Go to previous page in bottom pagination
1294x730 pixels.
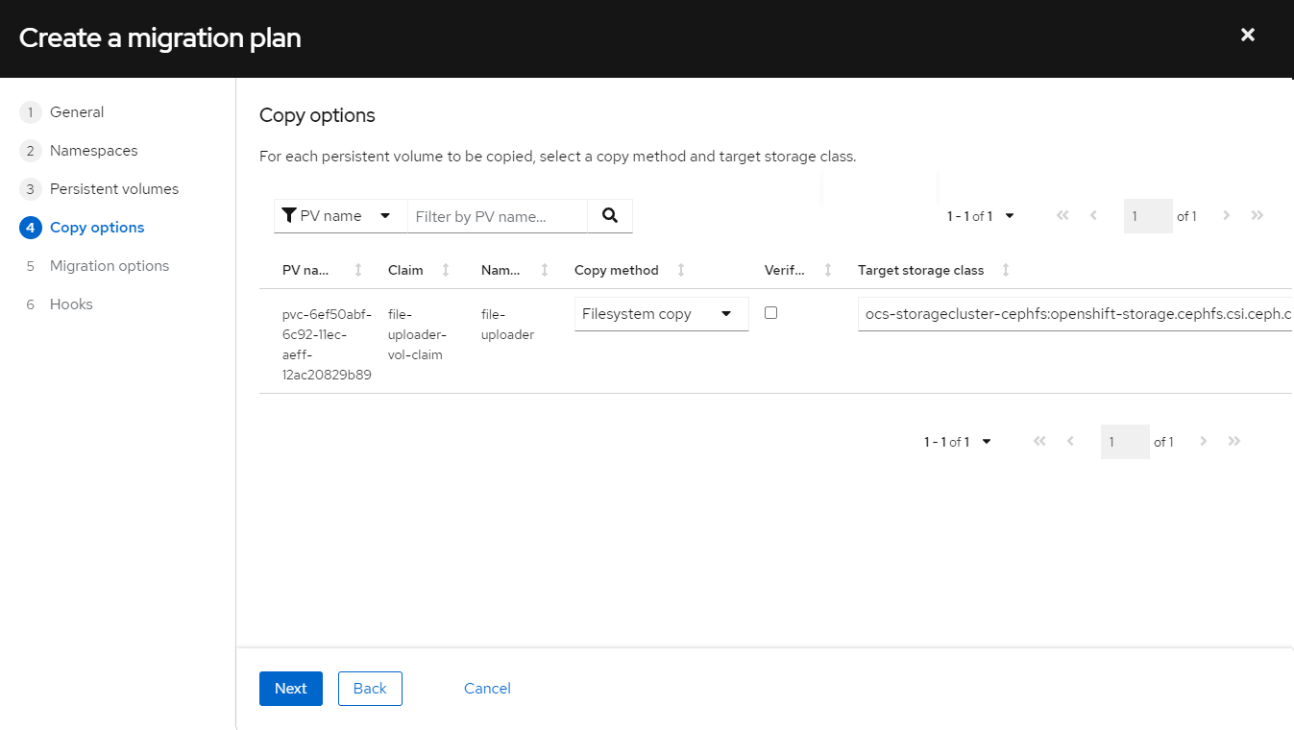point(1070,441)
